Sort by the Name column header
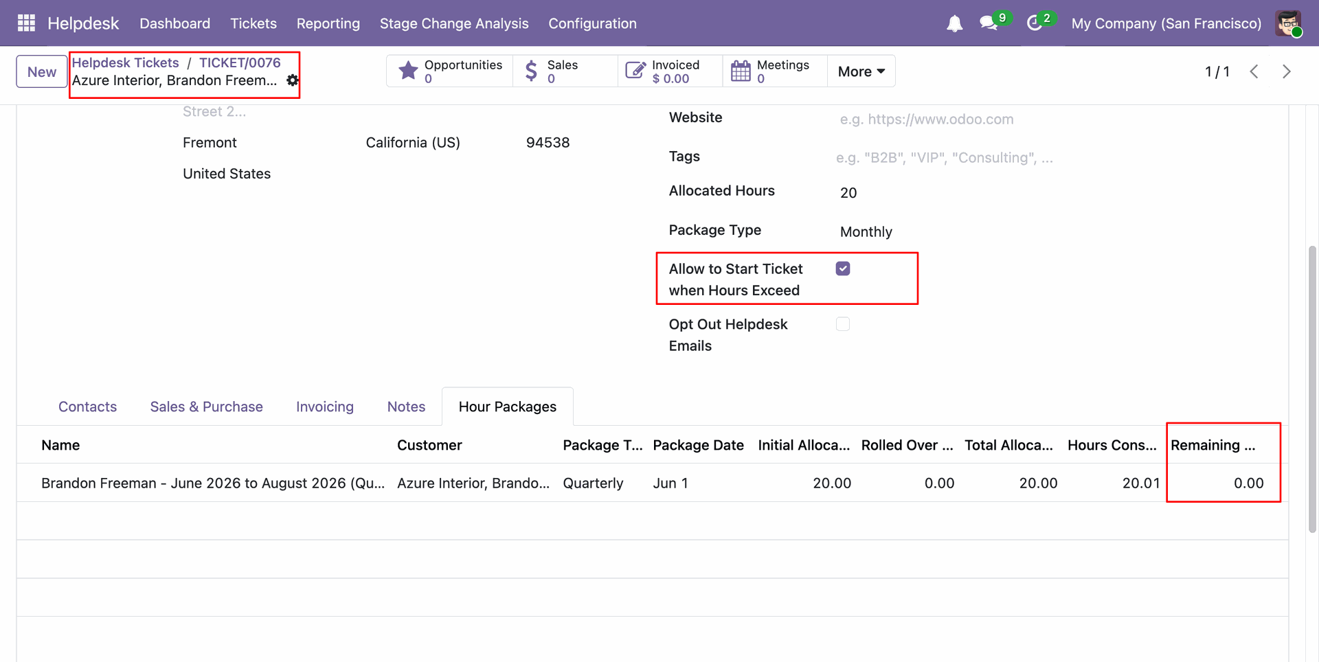Screen dimensions: 1319x662 tap(60, 445)
